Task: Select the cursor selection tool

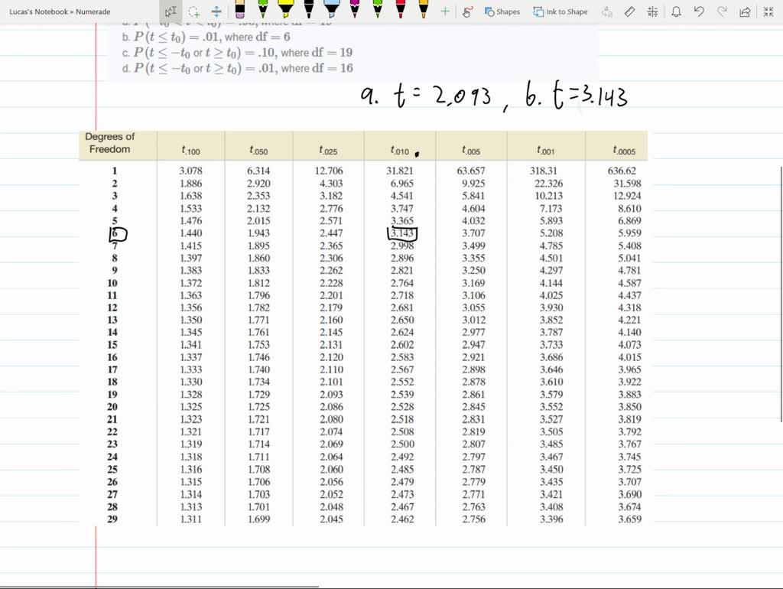Action: [x=168, y=10]
